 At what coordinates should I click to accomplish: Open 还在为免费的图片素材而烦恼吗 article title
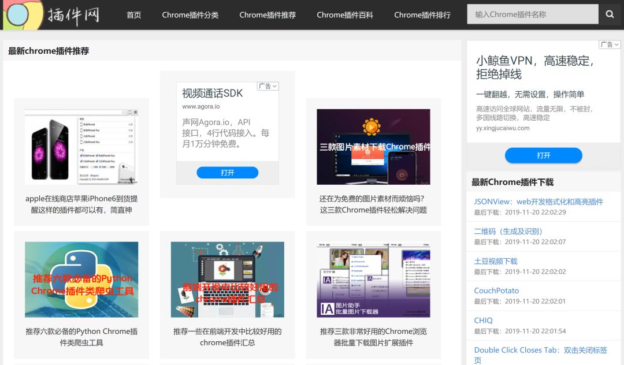(373, 204)
